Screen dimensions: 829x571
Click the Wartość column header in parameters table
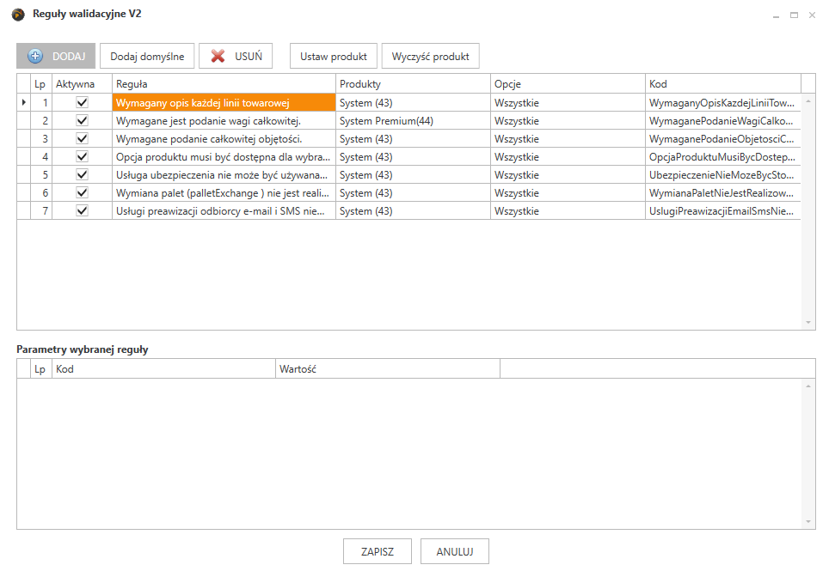[x=388, y=369]
